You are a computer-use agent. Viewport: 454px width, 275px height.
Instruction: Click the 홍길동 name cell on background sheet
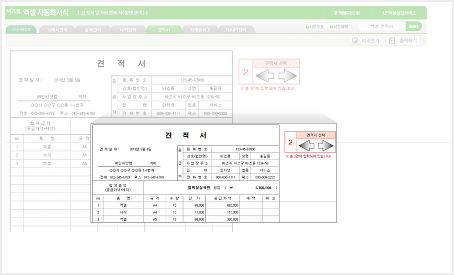click(x=215, y=88)
